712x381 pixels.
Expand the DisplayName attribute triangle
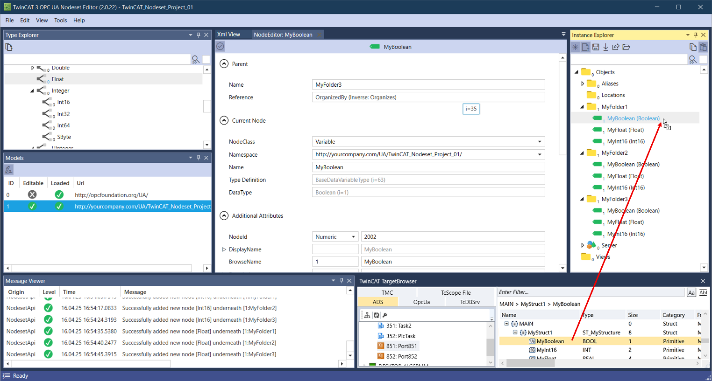coord(224,249)
